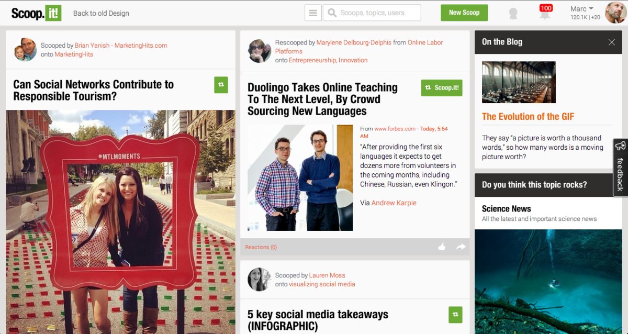Screen dimensions: 628x334
Task: Open the Entrepreneurship, Innovation topic link
Action: click(329, 60)
